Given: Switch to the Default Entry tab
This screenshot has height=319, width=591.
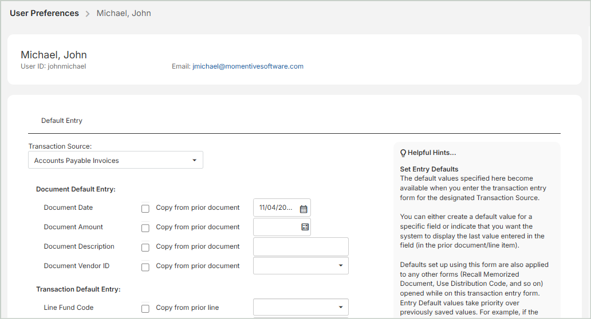Looking at the screenshot, I should [62, 121].
